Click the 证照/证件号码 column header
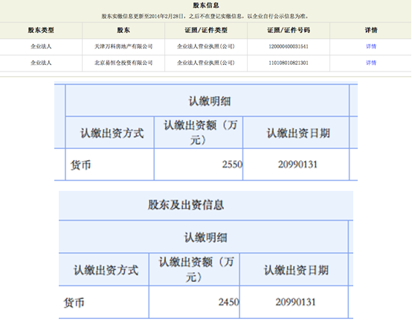 [x=289, y=31]
